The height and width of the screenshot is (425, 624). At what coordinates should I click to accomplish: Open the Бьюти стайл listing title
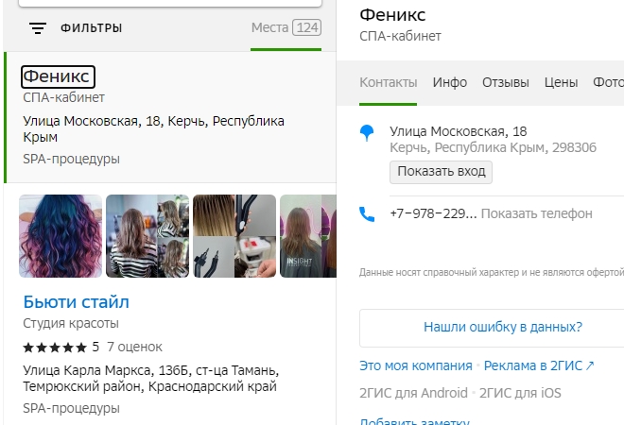coord(76,302)
